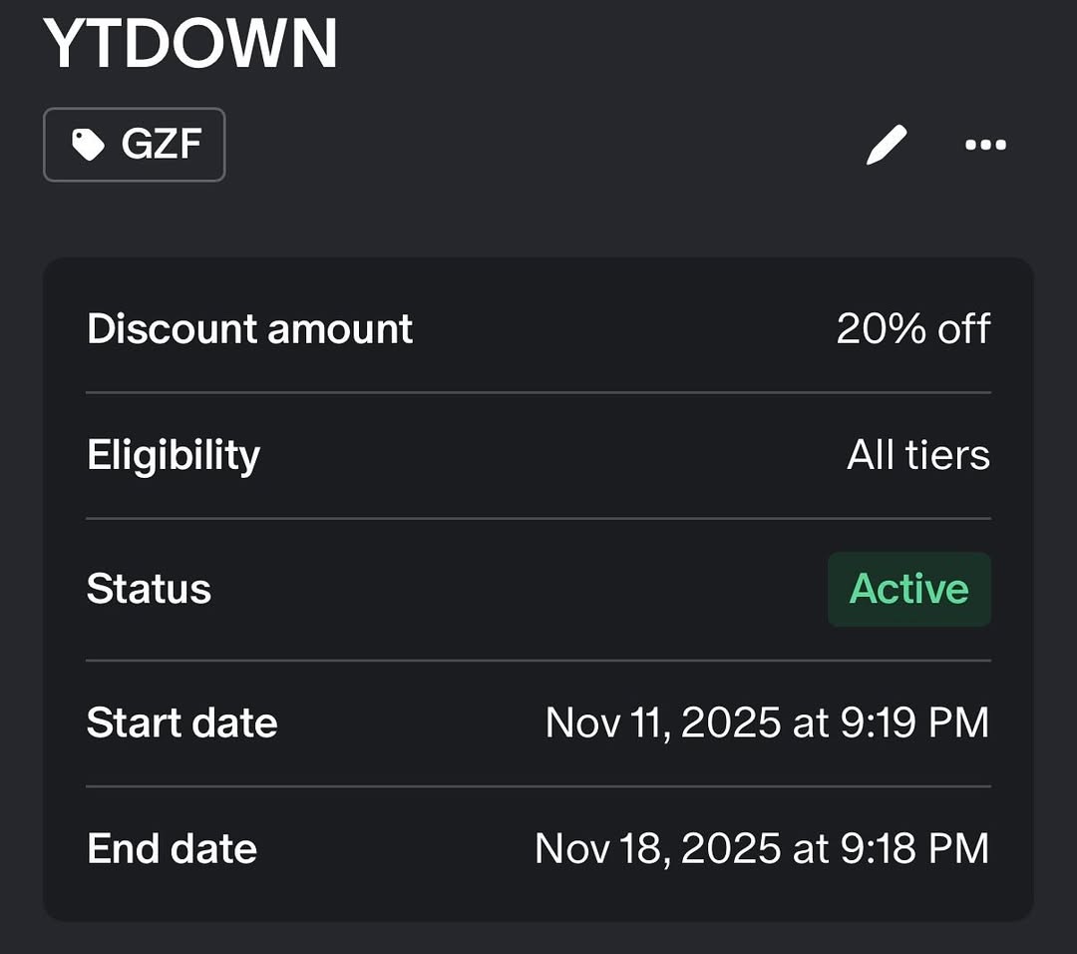The width and height of the screenshot is (1077, 954).
Task: Select the GZF tag label text
Action: coord(162,146)
